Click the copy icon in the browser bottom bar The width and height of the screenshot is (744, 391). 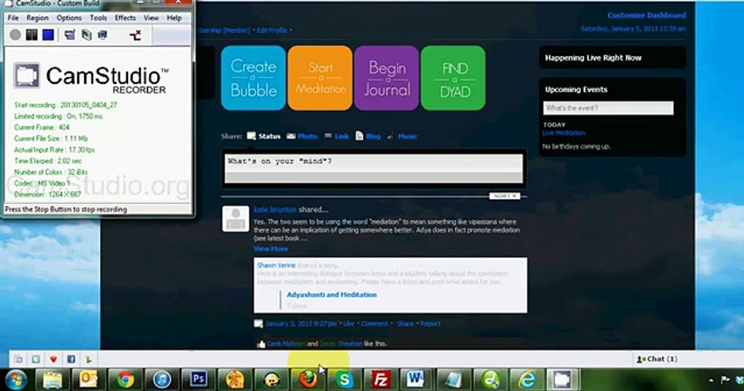pyautogui.click(x=18, y=359)
